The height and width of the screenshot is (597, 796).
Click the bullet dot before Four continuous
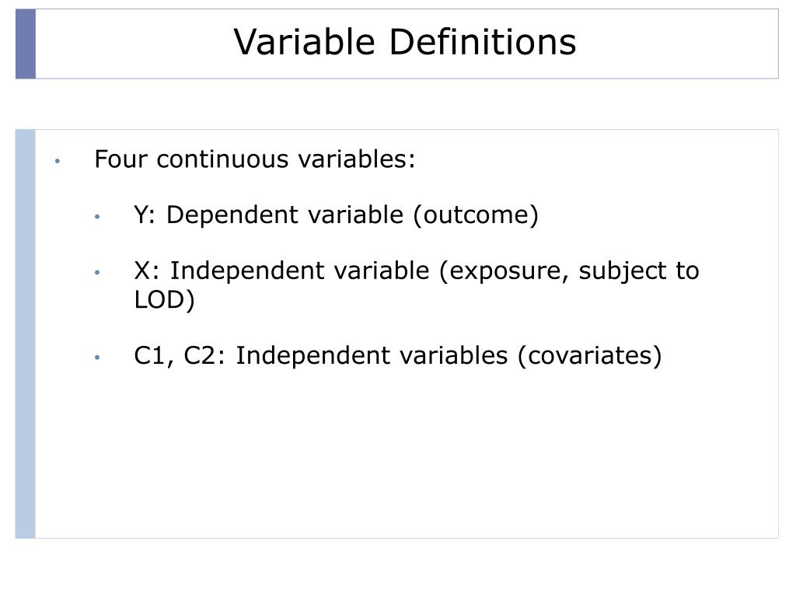point(58,162)
